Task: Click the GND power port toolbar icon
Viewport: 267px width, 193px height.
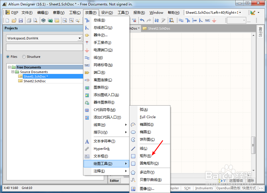Action: coord(214,20)
